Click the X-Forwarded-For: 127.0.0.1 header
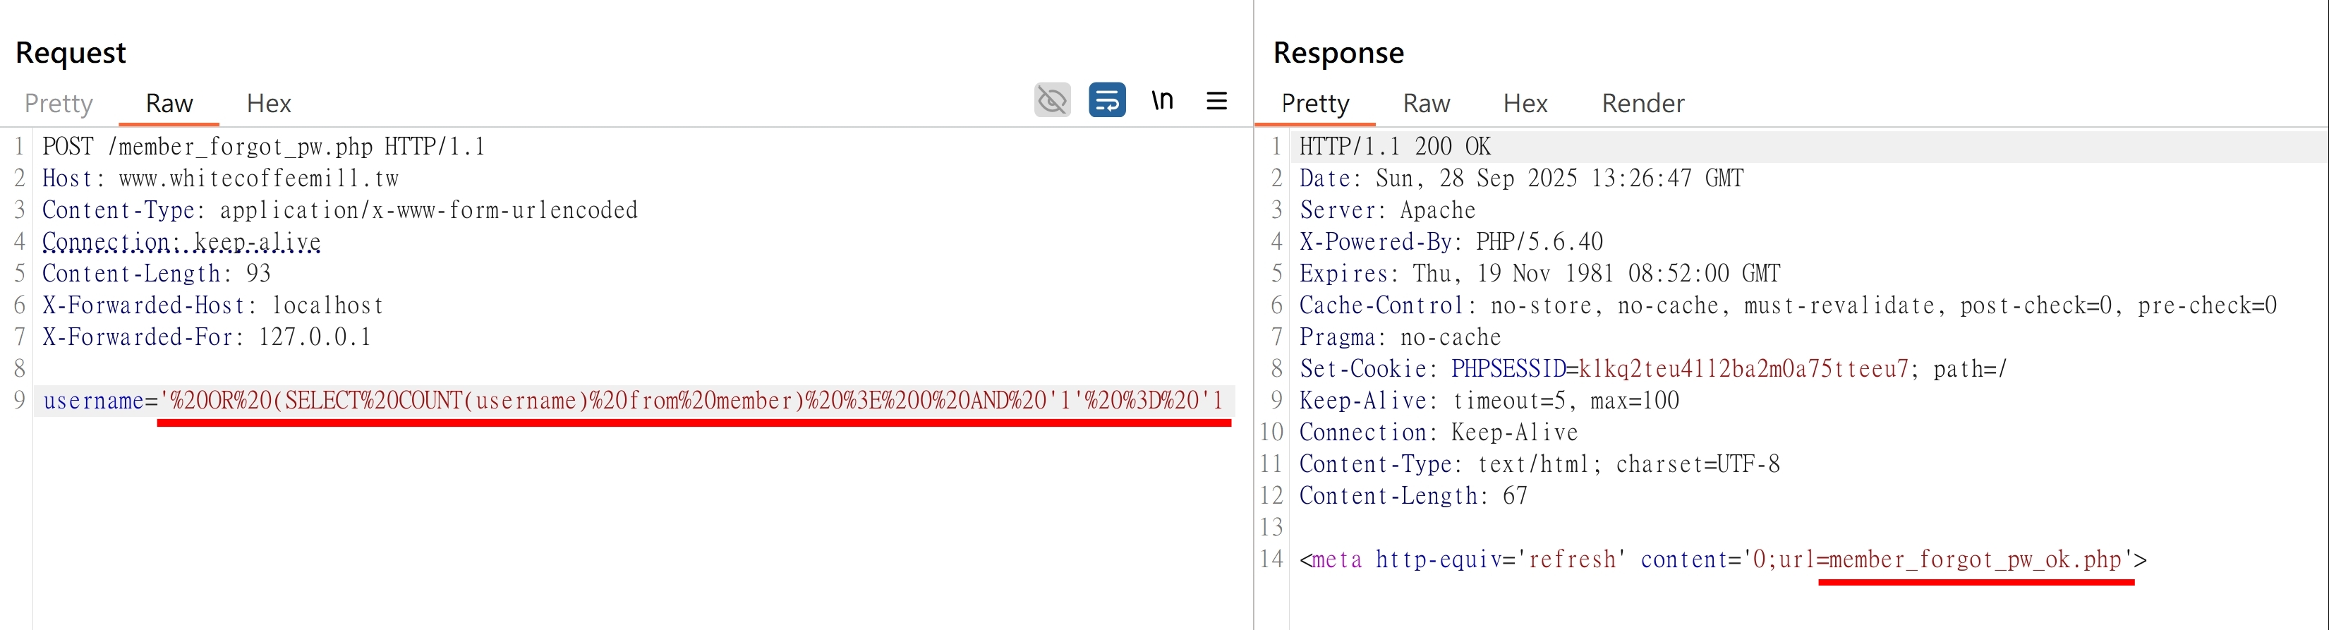Viewport: 2329px width, 630px height. 207,337
